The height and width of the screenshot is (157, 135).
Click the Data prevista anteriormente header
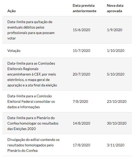tap(84, 8)
